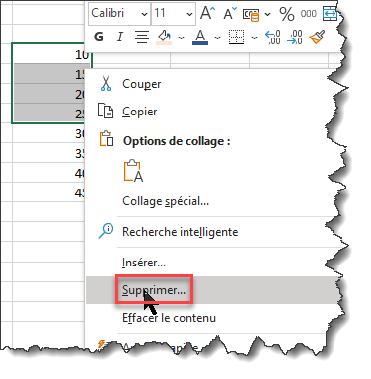Click the merge and center icon
371x379 pixels.
click(x=330, y=14)
